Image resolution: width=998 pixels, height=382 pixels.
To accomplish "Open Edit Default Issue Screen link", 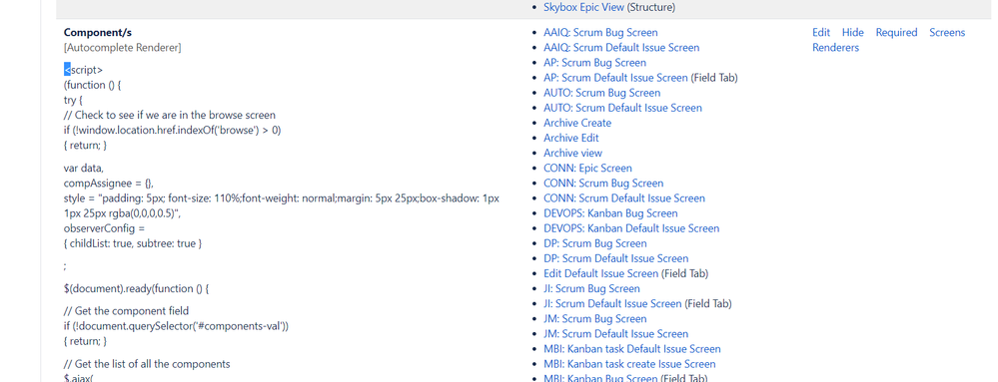I will pos(600,274).
